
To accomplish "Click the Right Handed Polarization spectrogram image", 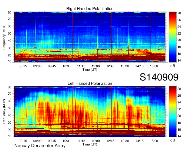I will coord(90,37).
